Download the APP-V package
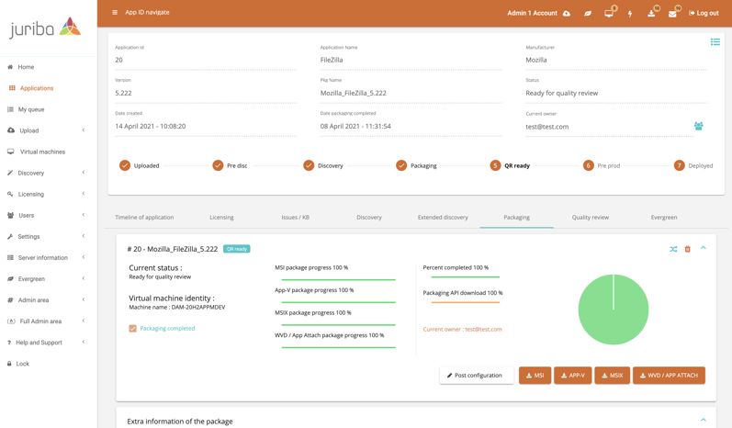The width and height of the screenshot is (732, 428). click(x=573, y=376)
